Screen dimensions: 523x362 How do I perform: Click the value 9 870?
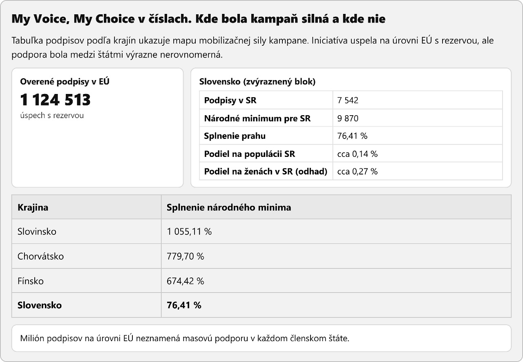click(x=348, y=118)
